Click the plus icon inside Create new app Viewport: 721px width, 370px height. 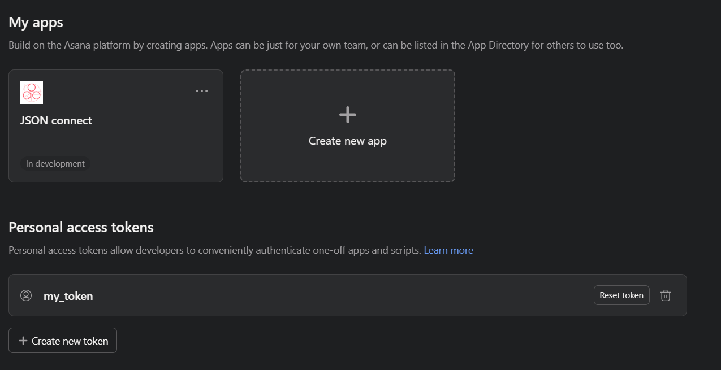coord(347,114)
